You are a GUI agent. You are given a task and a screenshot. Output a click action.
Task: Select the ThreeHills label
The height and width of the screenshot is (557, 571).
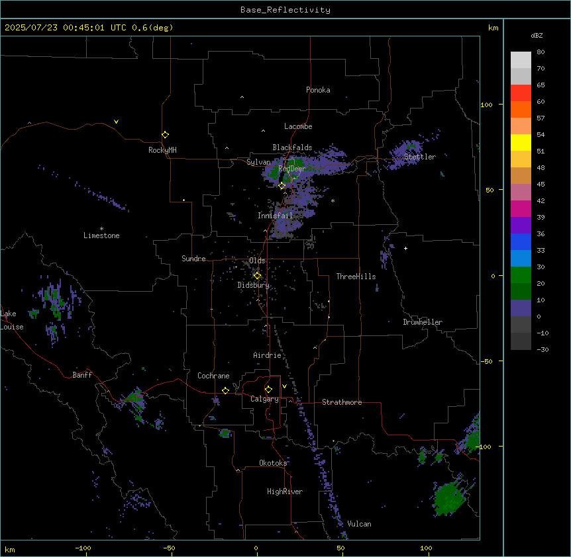pos(356,277)
